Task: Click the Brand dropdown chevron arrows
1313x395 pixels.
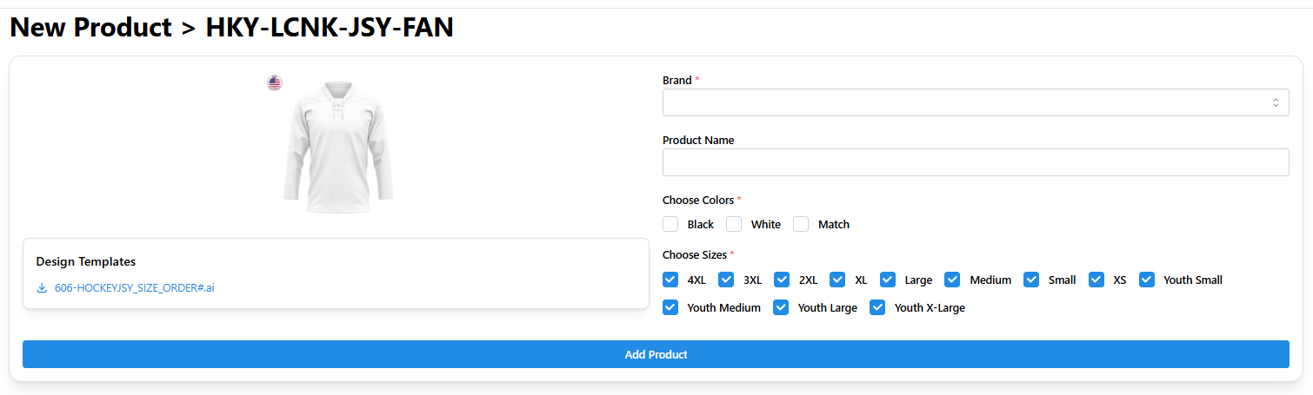Action: [1275, 102]
